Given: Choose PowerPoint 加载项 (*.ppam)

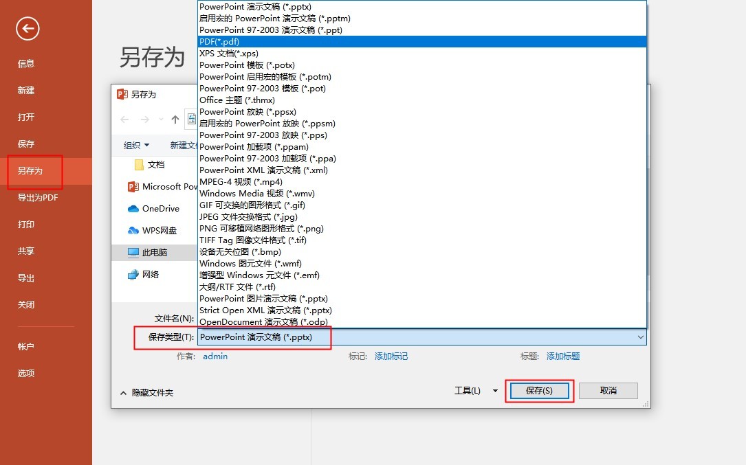Looking at the screenshot, I should [422, 147].
